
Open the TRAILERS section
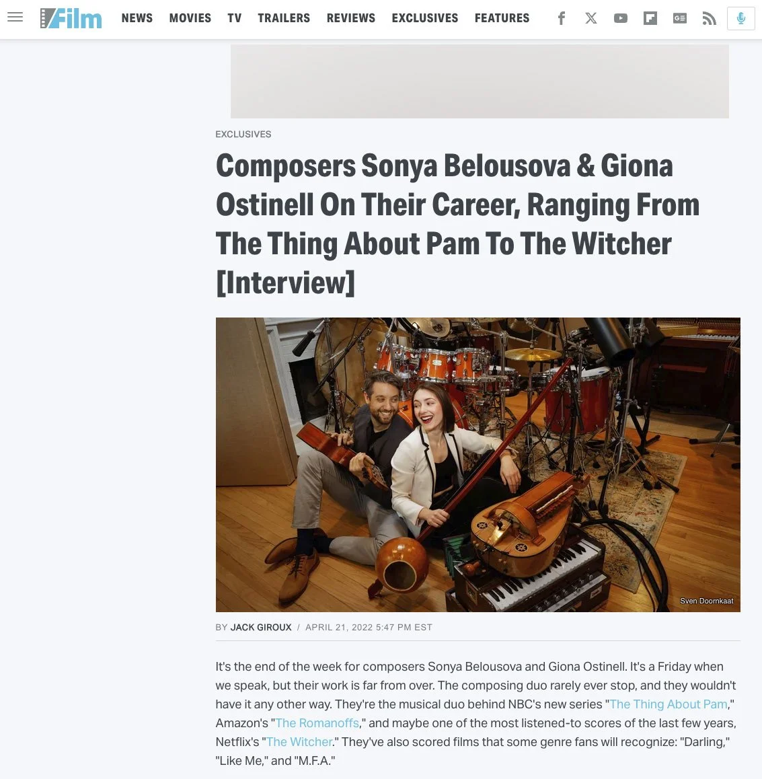284,18
